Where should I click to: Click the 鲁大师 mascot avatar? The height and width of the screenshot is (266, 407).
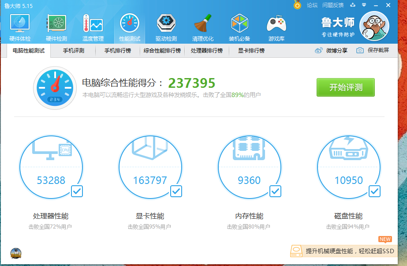pyautogui.click(x=374, y=26)
